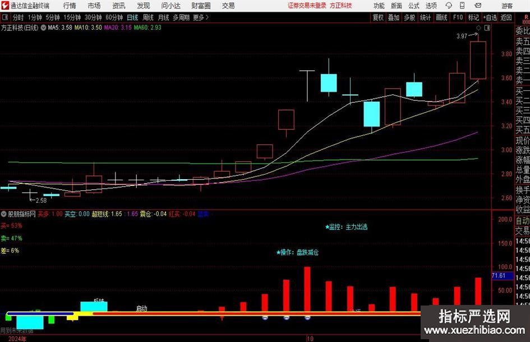Click +自选 to add to watchlist
Viewport: 530px width, 342px height.
pyautogui.click(x=490, y=17)
